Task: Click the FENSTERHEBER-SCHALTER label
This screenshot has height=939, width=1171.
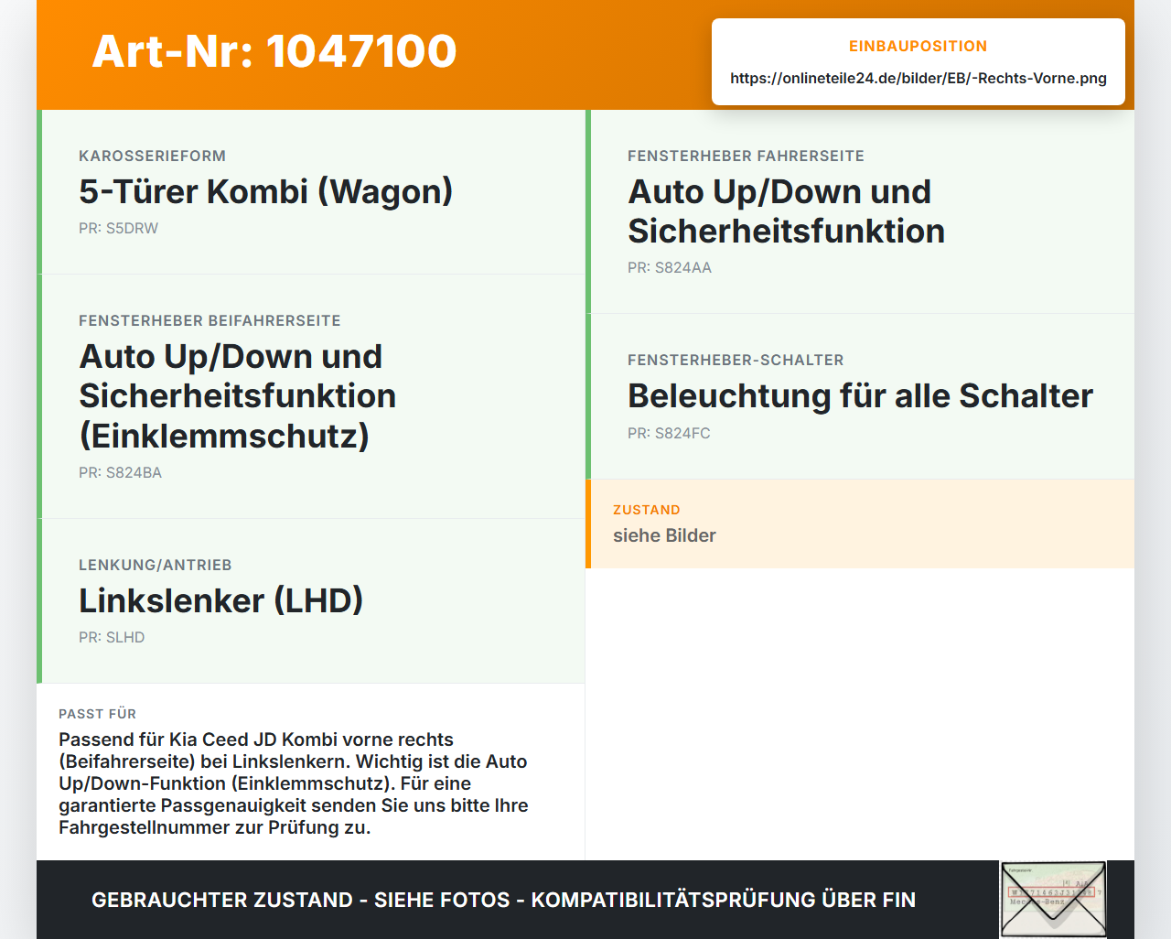Action: click(x=736, y=361)
